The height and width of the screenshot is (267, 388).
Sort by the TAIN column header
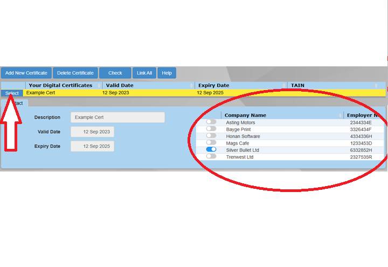coord(298,85)
